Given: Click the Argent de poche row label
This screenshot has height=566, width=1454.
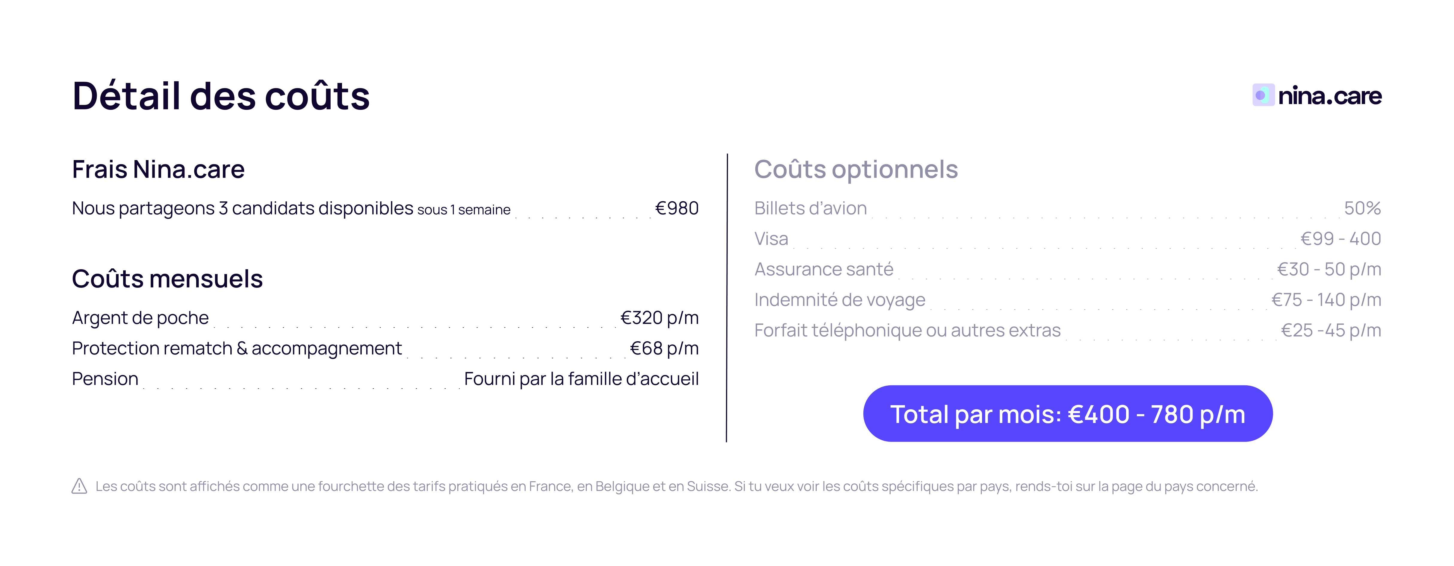Looking at the screenshot, I should 140,318.
